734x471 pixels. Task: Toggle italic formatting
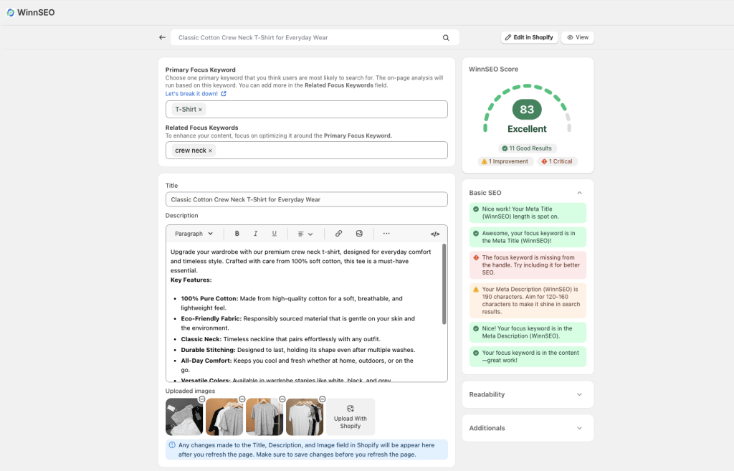(256, 234)
